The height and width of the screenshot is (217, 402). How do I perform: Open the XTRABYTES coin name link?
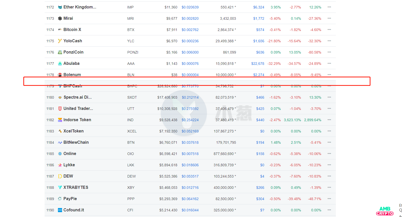click(76, 188)
